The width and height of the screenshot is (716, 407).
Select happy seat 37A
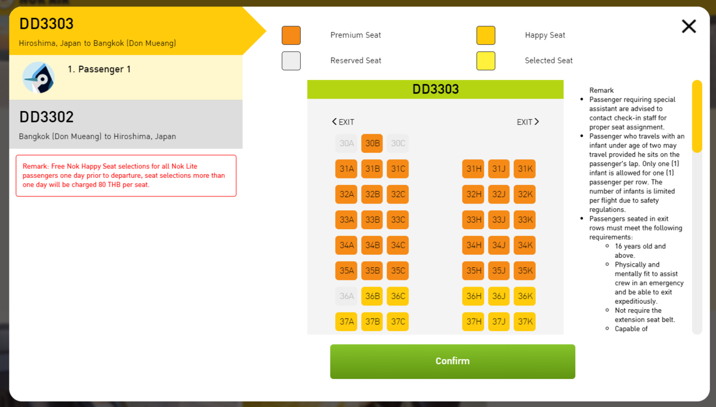tap(347, 322)
